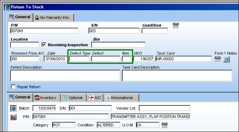This screenshot has height=132, width=239.
Task: Click the Item input field
Action: (127, 59)
